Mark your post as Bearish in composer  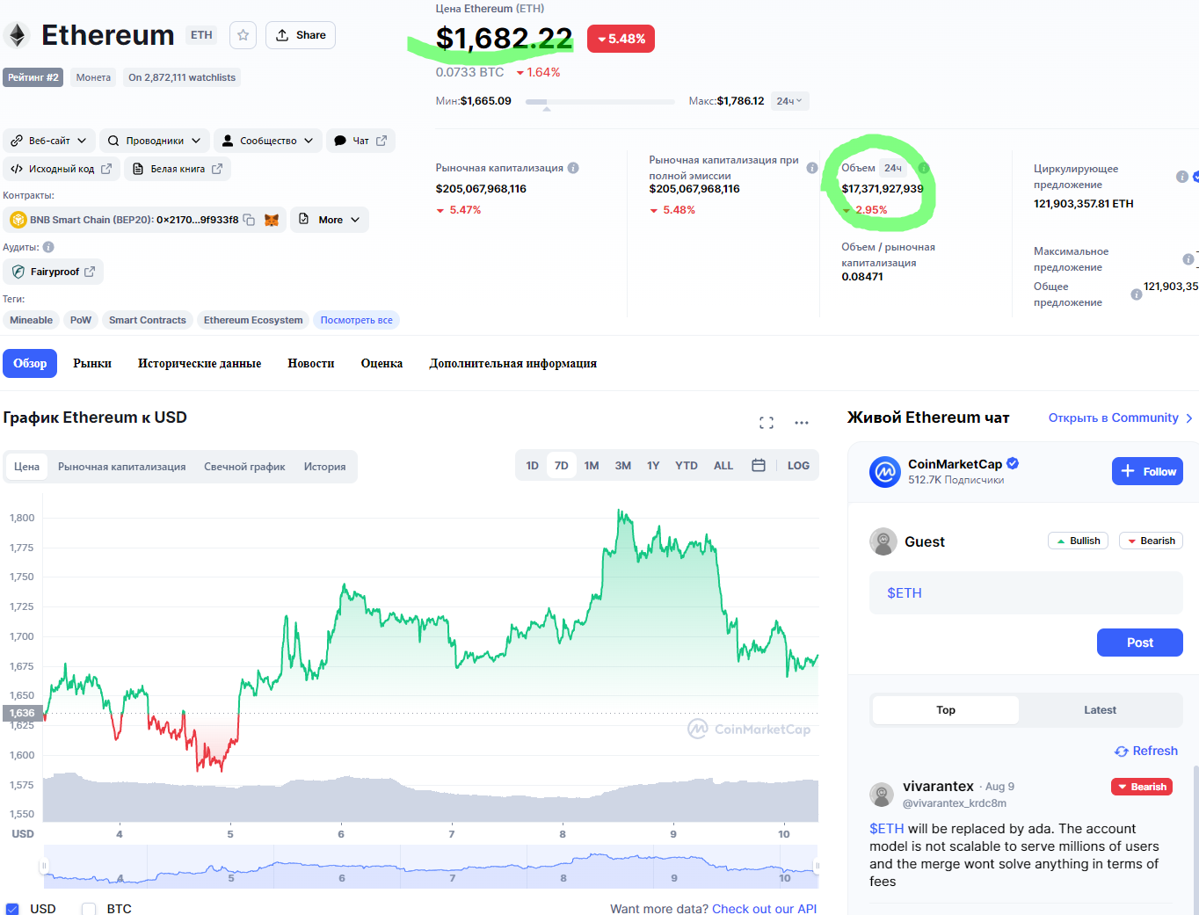pos(1151,541)
